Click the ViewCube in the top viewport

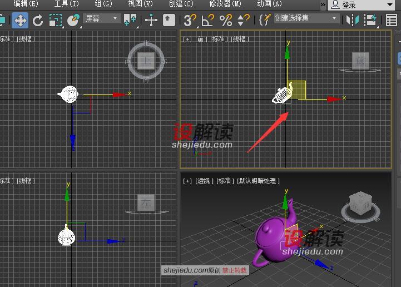[x=146, y=61]
